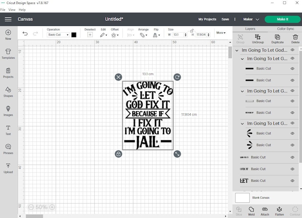Open the View menu
Screen dimensions: 302x218
point(12,9)
